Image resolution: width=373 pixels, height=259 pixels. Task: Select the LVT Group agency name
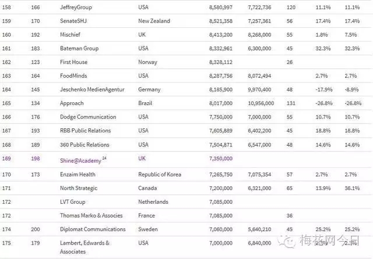pos(73,202)
